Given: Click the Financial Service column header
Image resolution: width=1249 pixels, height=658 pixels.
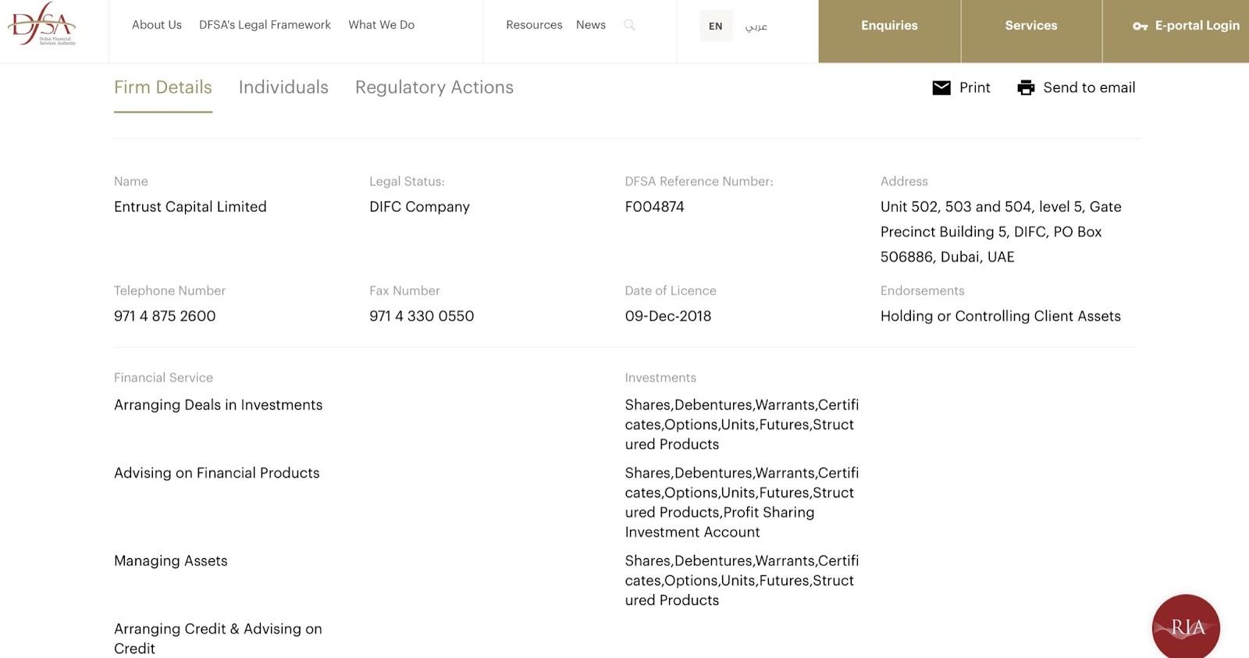Looking at the screenshot, I should coord(163,378).
